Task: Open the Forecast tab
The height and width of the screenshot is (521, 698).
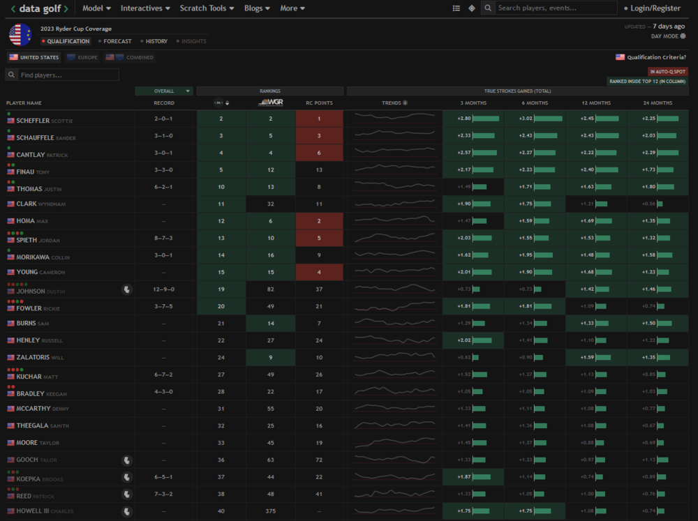Action: click(117, 41)
